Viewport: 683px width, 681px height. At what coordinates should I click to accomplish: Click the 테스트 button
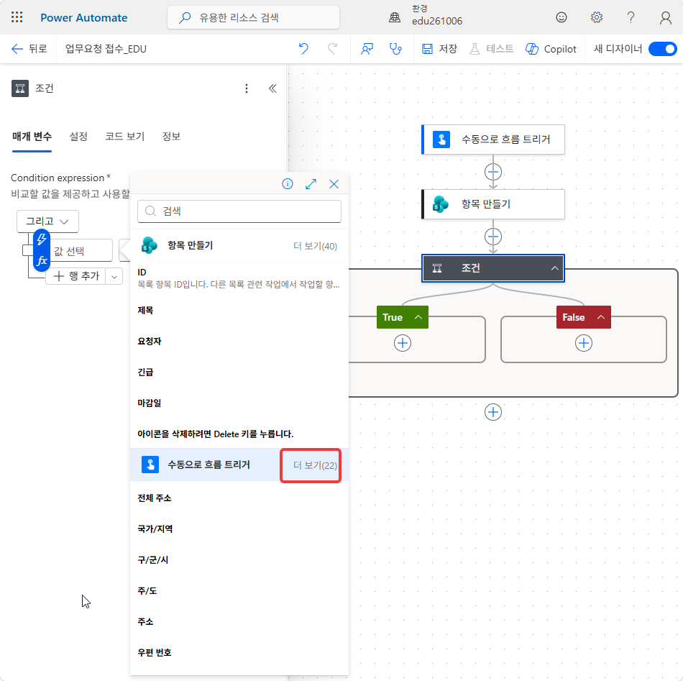[492, 49]
